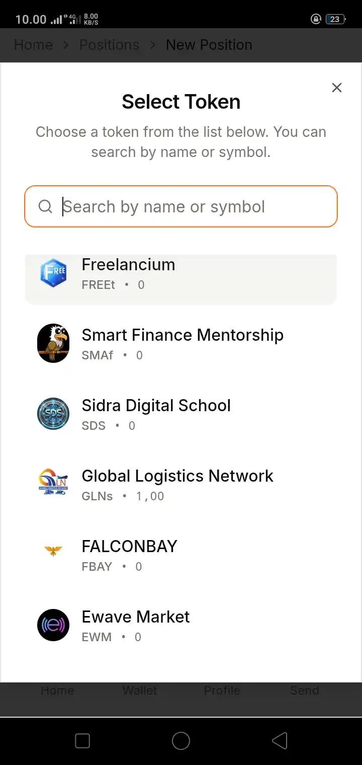Open the Profile tab
The height and width of the screenshot is (765, 362).
pos(222,691)
